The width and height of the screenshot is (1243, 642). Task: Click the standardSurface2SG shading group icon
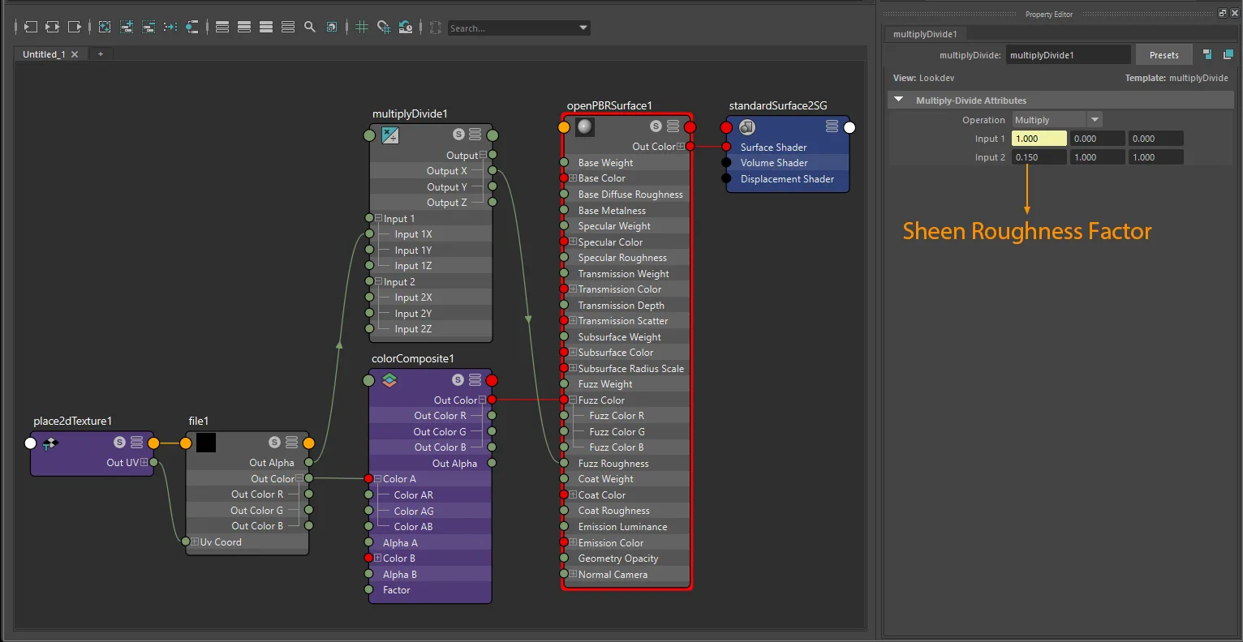(x=747, y=126)
